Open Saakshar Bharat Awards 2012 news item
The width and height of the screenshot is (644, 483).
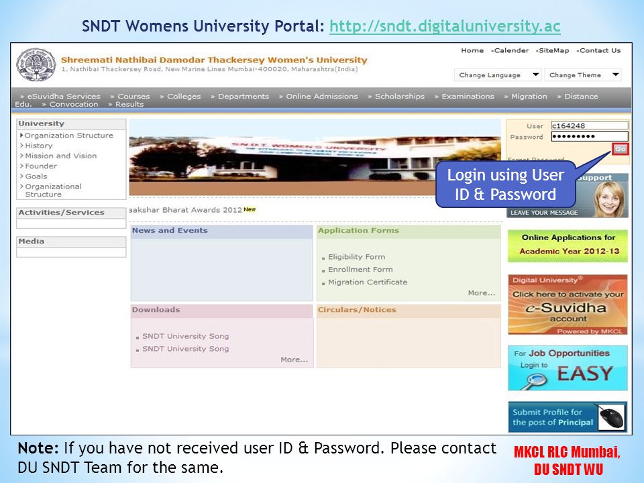coord(186,210)
